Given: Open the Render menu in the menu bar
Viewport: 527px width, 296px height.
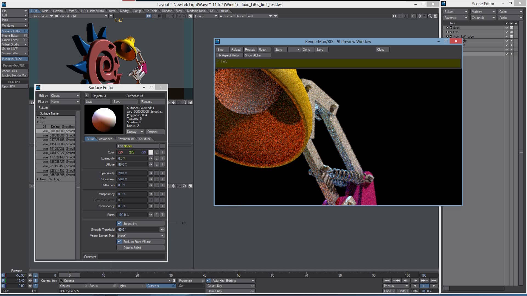Looking at the screenshot, I should pyautogui.click(x=166, y=11).
